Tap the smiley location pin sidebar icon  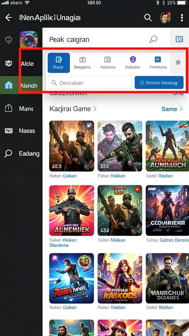coord(9,40)
